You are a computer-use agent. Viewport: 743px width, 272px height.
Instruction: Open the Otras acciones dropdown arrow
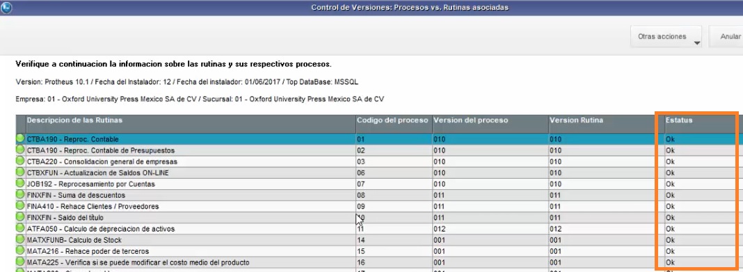[696, 43]
